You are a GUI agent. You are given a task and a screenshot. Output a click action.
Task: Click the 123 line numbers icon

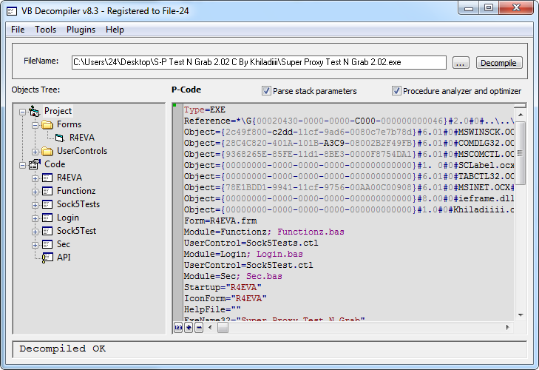(178, 327)
